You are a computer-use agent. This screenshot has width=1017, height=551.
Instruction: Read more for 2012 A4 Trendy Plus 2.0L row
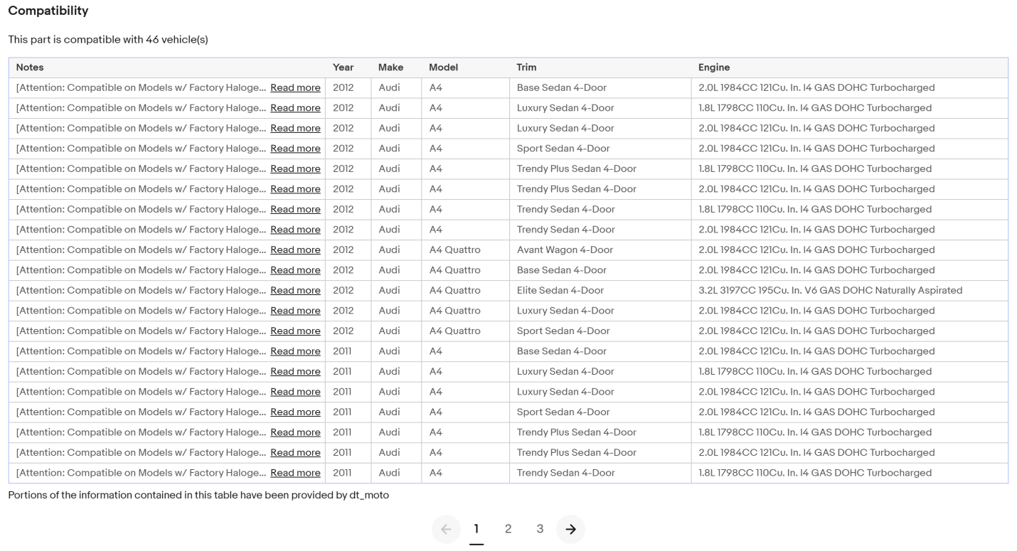coord(295,189)
